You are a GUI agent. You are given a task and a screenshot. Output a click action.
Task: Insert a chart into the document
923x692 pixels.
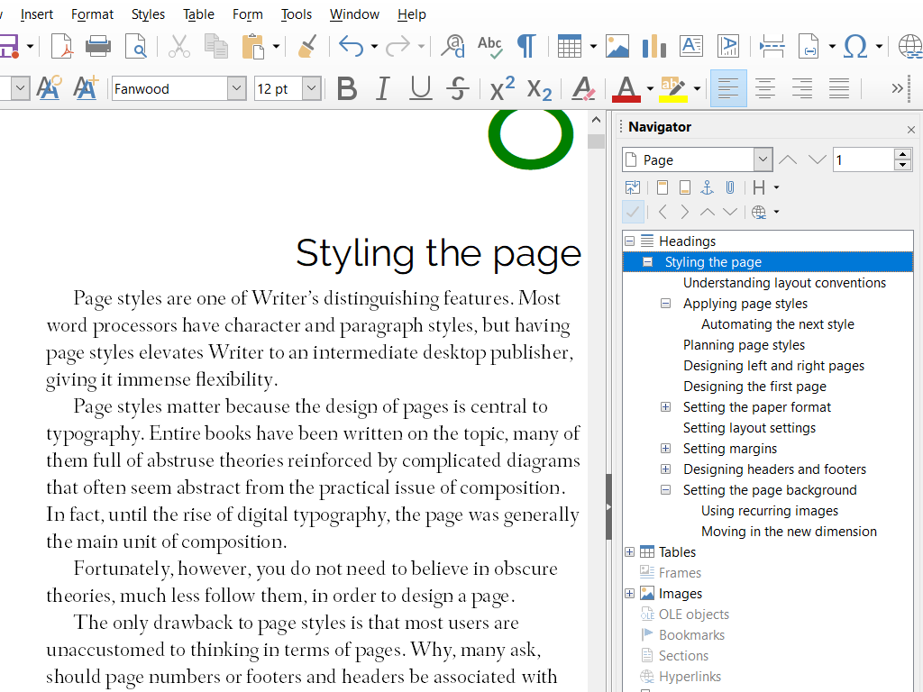[x=653, y=46]
